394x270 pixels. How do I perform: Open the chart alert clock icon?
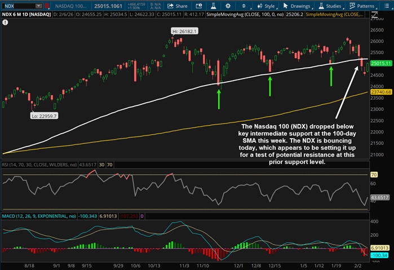click(199, 6)
